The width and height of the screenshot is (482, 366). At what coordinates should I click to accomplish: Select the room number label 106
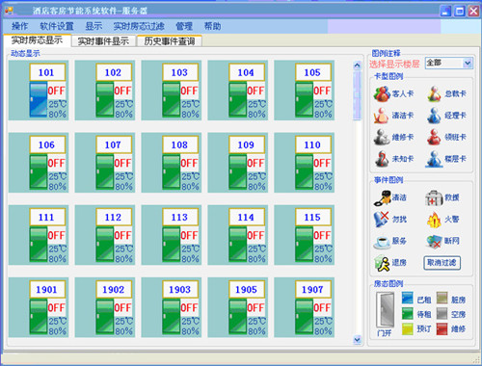pos(46,144)
